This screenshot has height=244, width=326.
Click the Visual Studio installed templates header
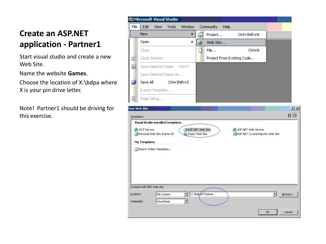158,123
